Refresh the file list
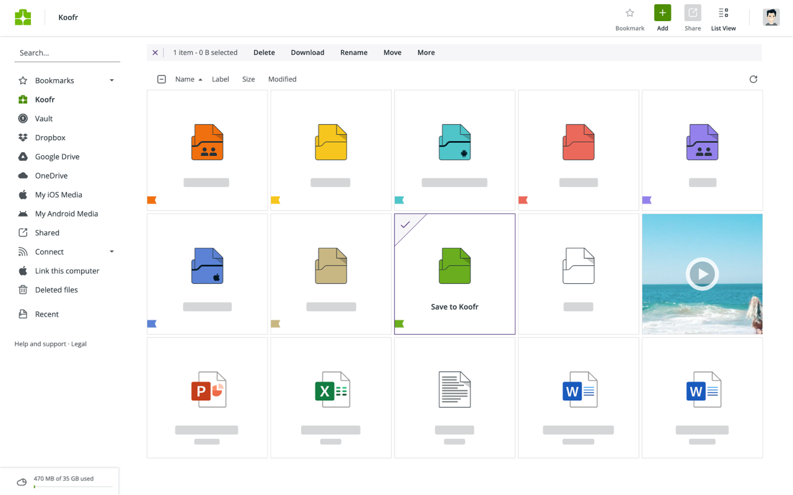Screen dimensions: 793x495 753,79
